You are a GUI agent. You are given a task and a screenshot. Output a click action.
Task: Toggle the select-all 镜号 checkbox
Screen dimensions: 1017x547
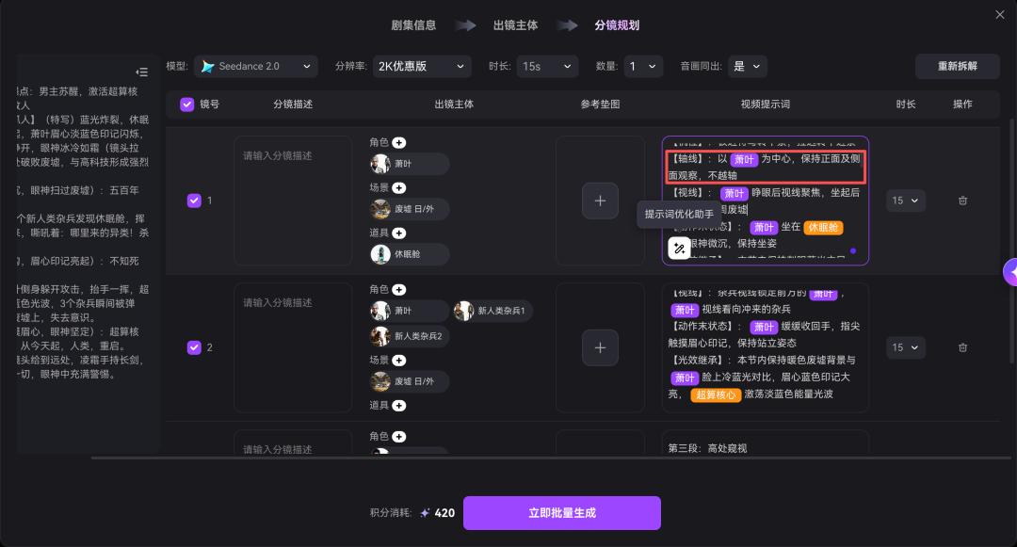[186, 105]
